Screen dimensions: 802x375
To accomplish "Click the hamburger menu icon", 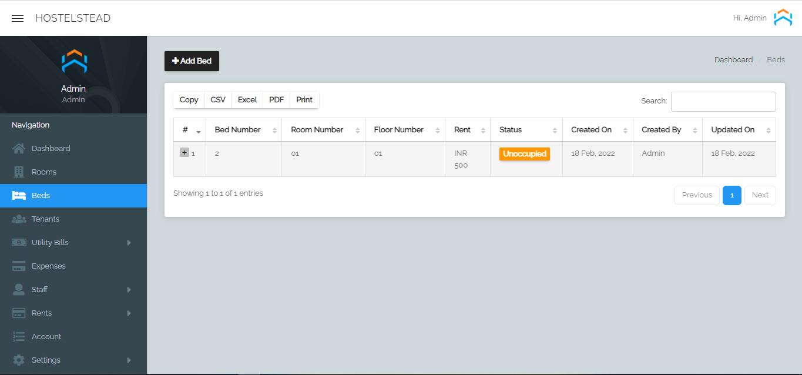I will coord(18,18).
